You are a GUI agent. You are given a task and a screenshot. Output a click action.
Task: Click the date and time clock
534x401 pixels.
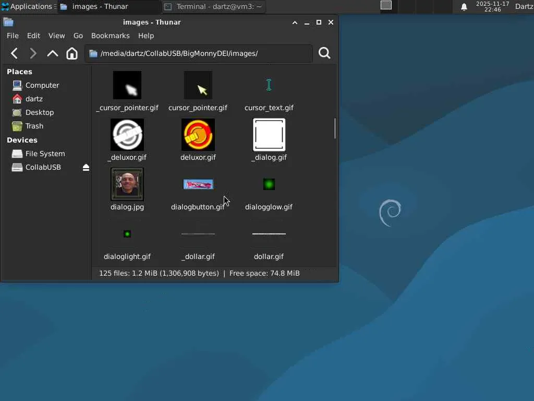coord(492,6)
